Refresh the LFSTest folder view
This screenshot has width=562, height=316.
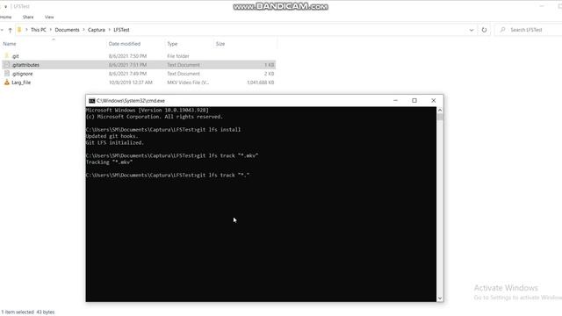[484, 30]
